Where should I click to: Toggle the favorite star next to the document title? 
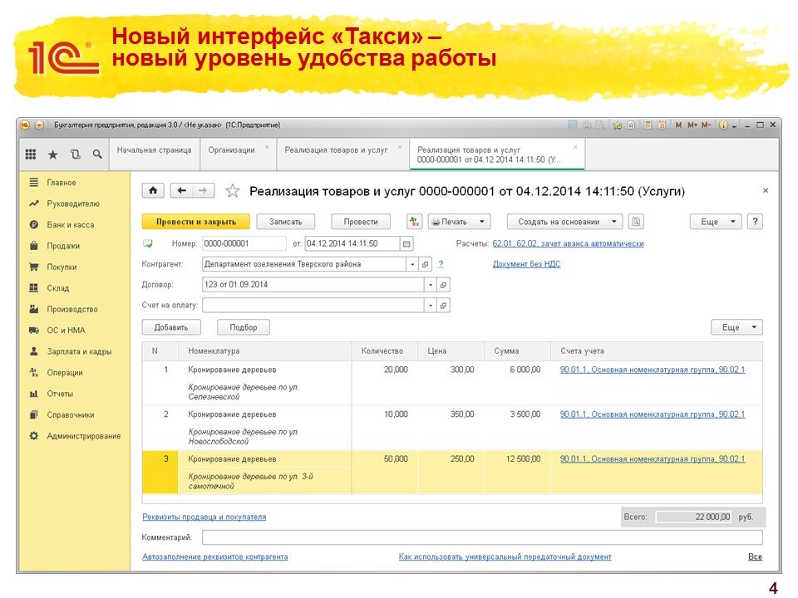click(232, 191)
